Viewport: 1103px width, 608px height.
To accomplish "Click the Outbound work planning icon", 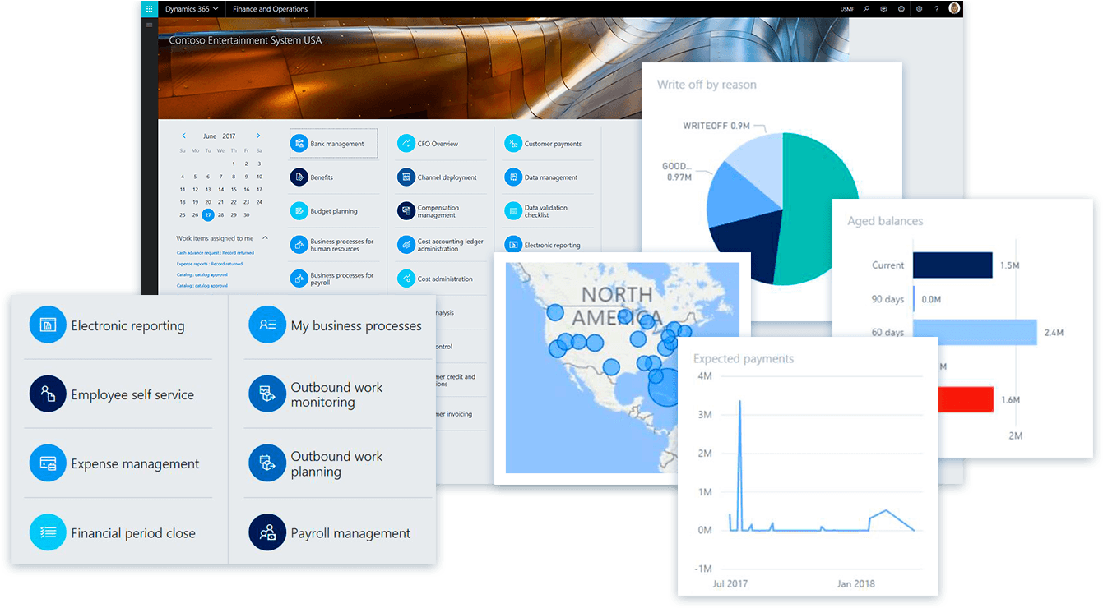I will pyautogui.click(x=267, y=463).
